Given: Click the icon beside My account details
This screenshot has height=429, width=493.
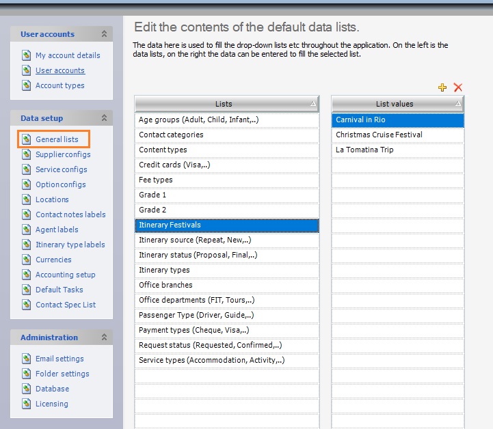Looking at the screenshot, I should (x=26, y=55).
